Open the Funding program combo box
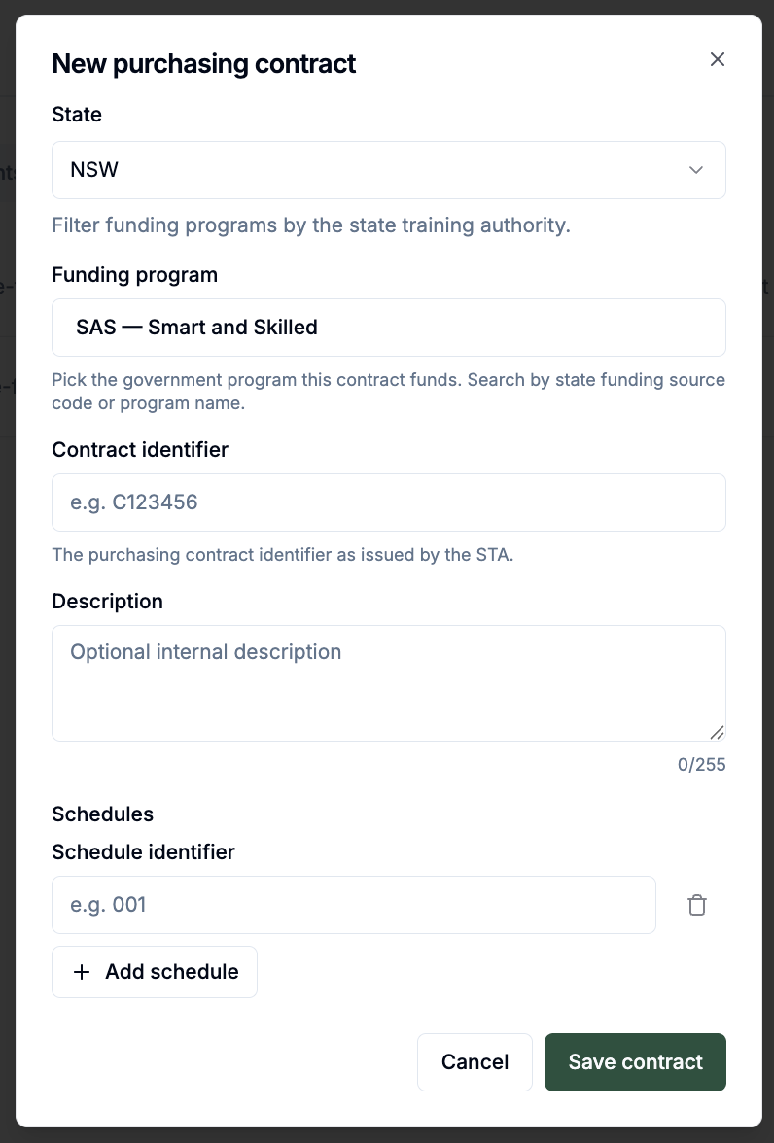 389,328
